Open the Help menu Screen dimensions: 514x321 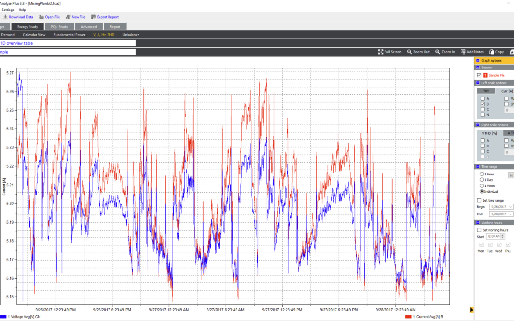click(22, 10)
